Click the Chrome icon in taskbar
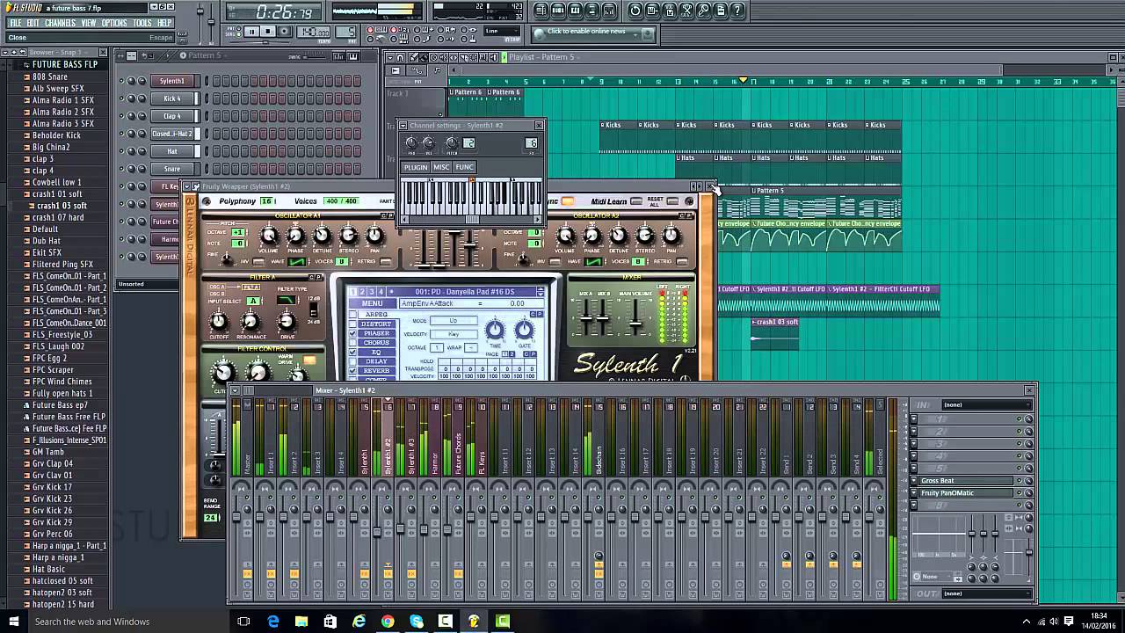Screen dimensions: 1125x633 [x=388, y=622]
